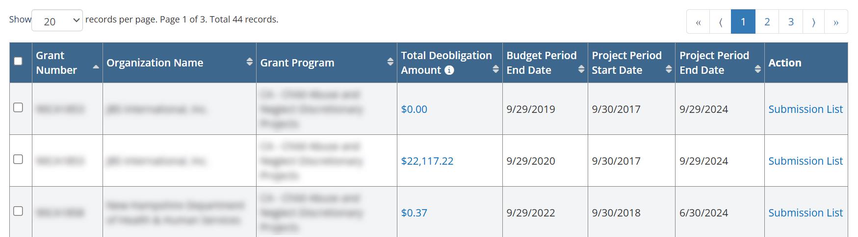Sort by Grant Number column arrow
Viewport: 858px width, 237px height.
tap(96, 66)
